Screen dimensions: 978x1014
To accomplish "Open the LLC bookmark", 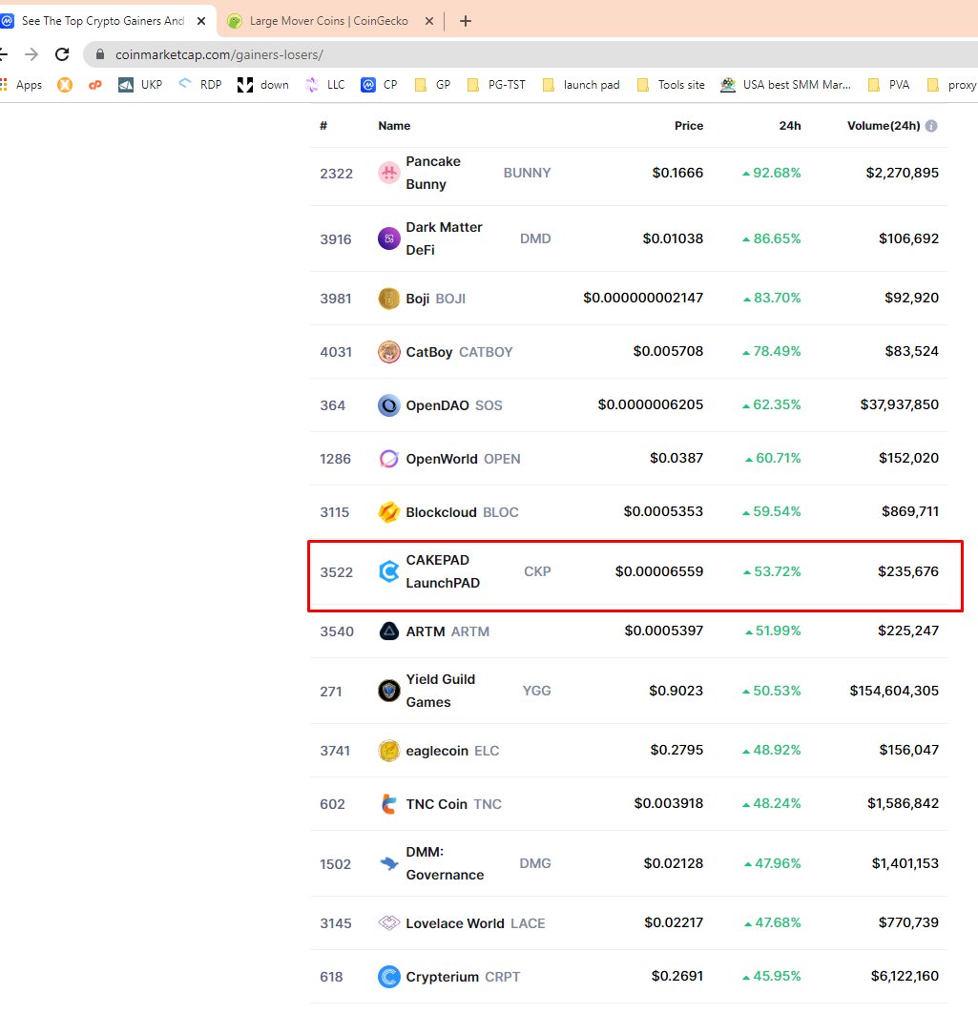I will 324,85.
